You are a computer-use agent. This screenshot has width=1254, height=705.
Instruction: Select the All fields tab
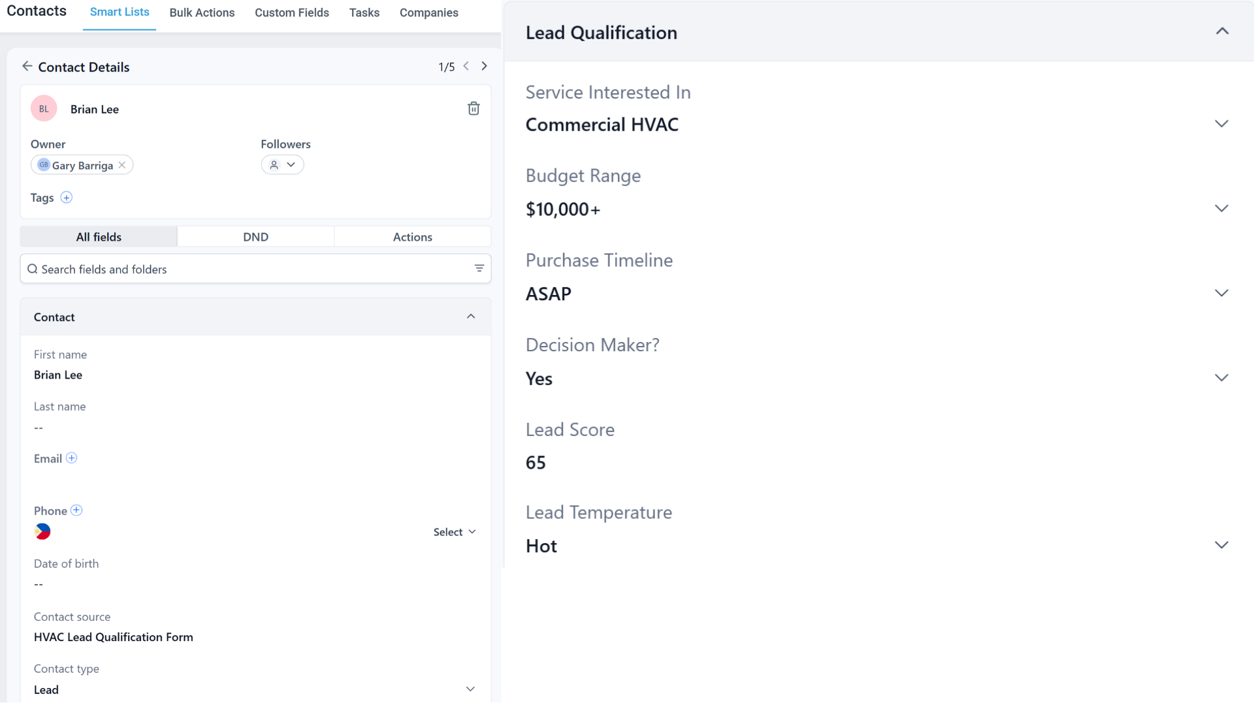pos(99,237)
